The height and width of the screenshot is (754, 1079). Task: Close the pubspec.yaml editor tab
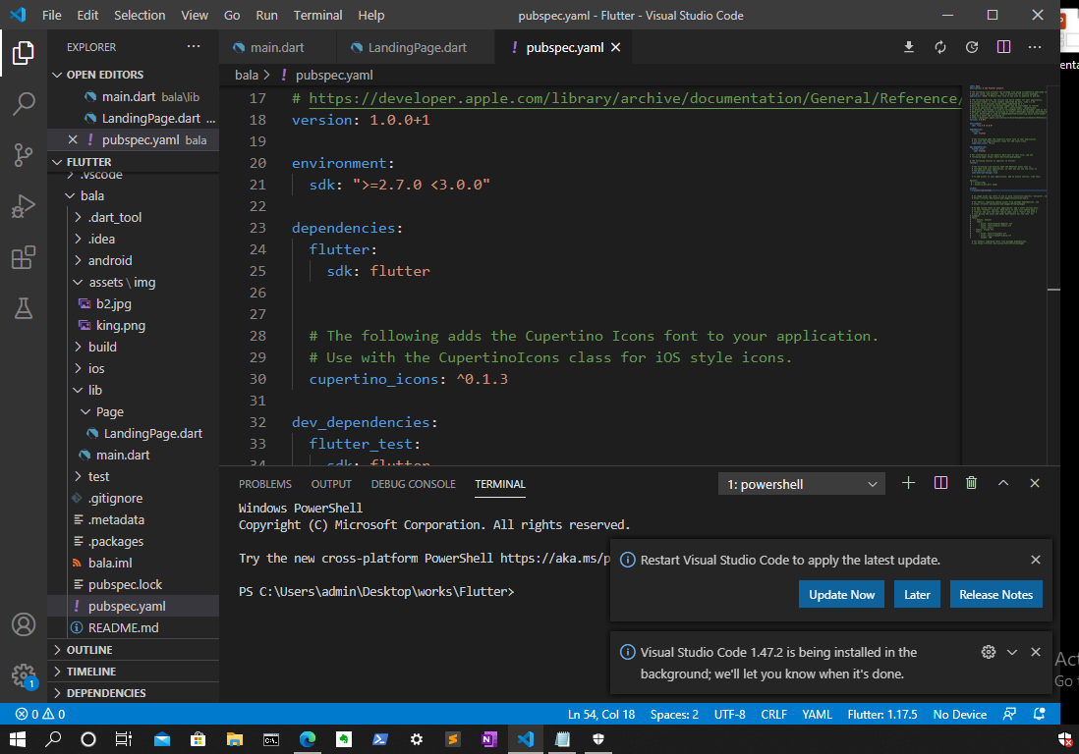[x=616, y=47]
